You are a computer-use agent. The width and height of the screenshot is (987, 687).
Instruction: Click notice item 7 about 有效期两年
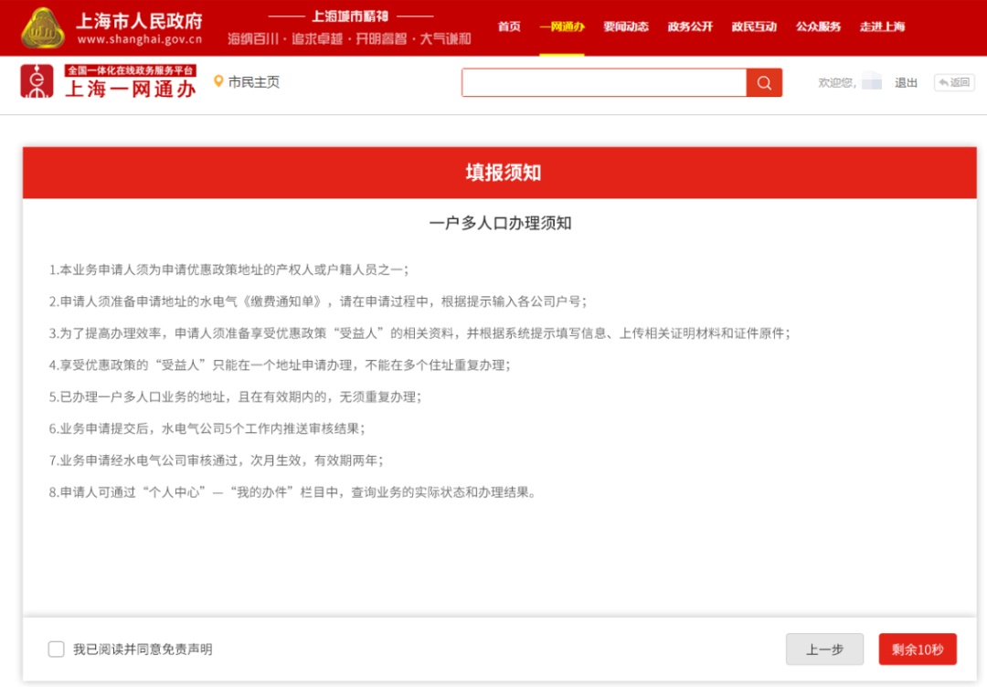pos(216,460)
